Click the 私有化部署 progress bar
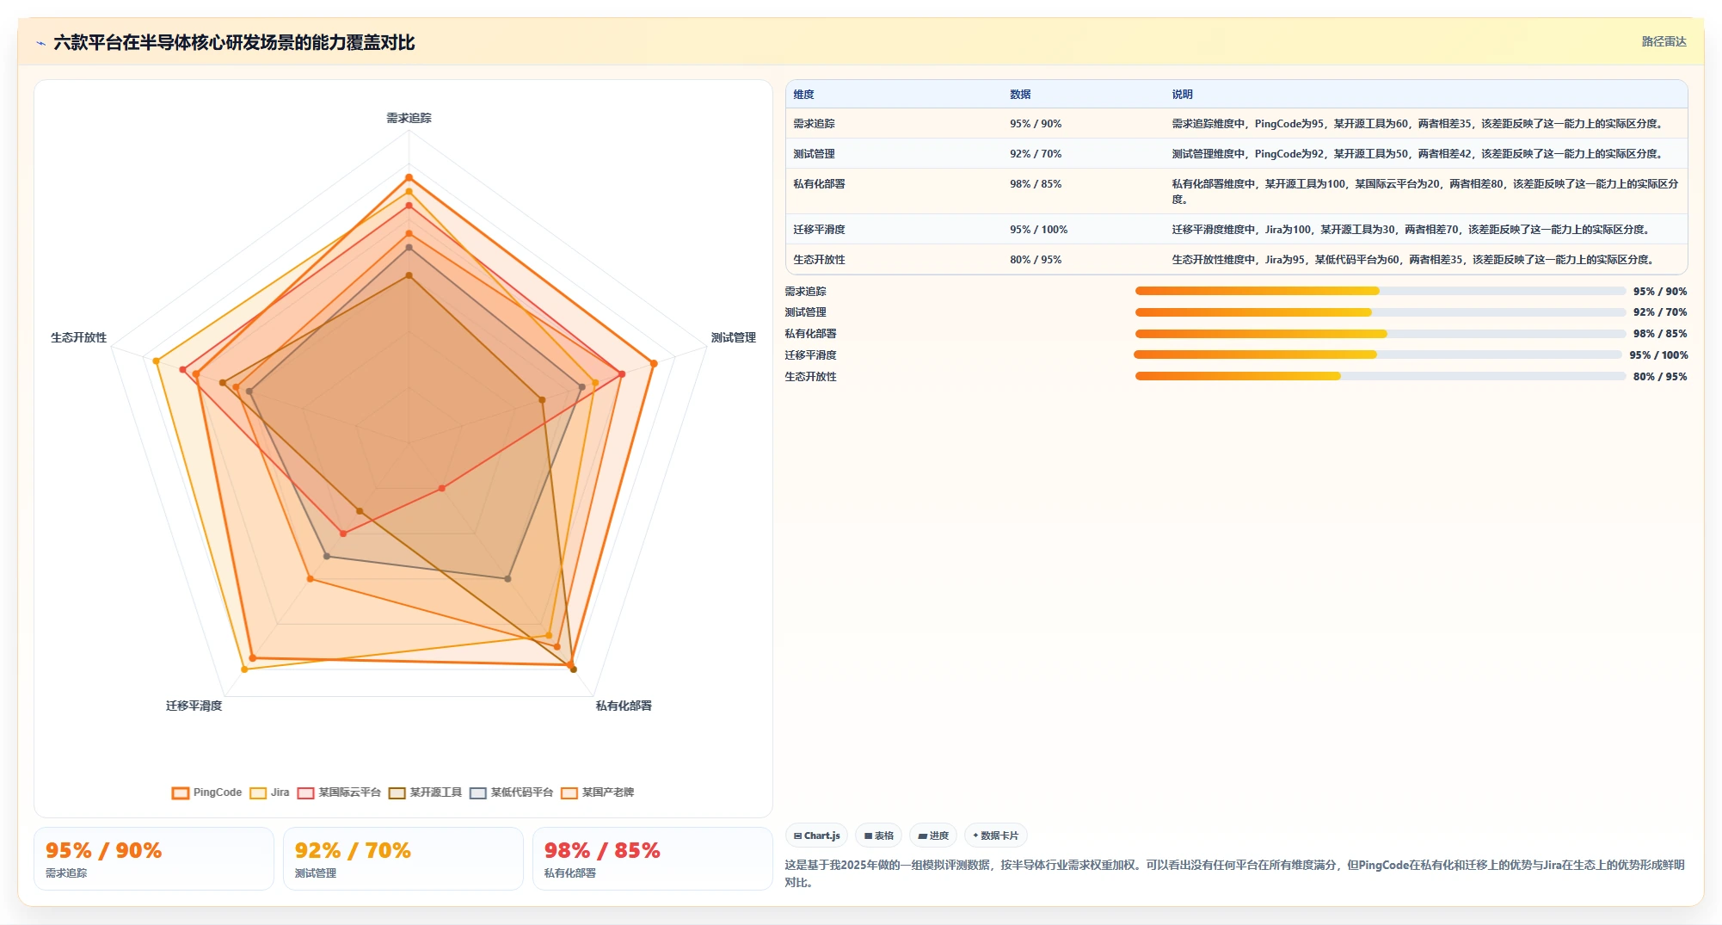 [x=1381, y=334]
